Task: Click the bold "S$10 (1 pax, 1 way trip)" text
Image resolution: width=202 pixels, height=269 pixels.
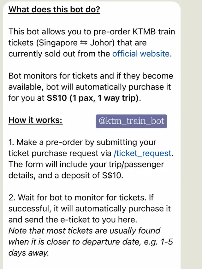Action: coord(93,98)
